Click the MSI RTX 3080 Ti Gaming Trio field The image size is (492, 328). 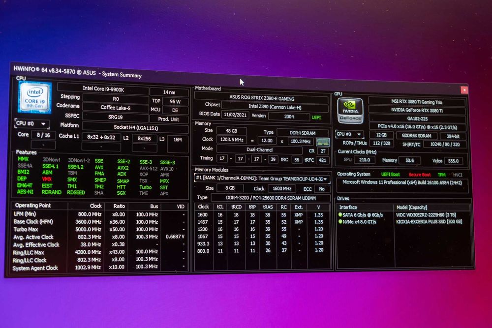click(x=417, y=102)
